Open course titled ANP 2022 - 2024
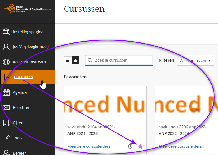The width and height of the screenshot is (218, 155). tap(174, 133)
